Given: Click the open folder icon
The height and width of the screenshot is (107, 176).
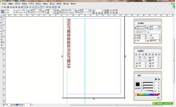Looking at the screenshot, I should 5,7.
